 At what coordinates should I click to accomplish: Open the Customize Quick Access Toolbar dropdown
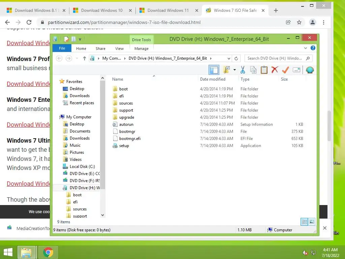pos(80,39)
